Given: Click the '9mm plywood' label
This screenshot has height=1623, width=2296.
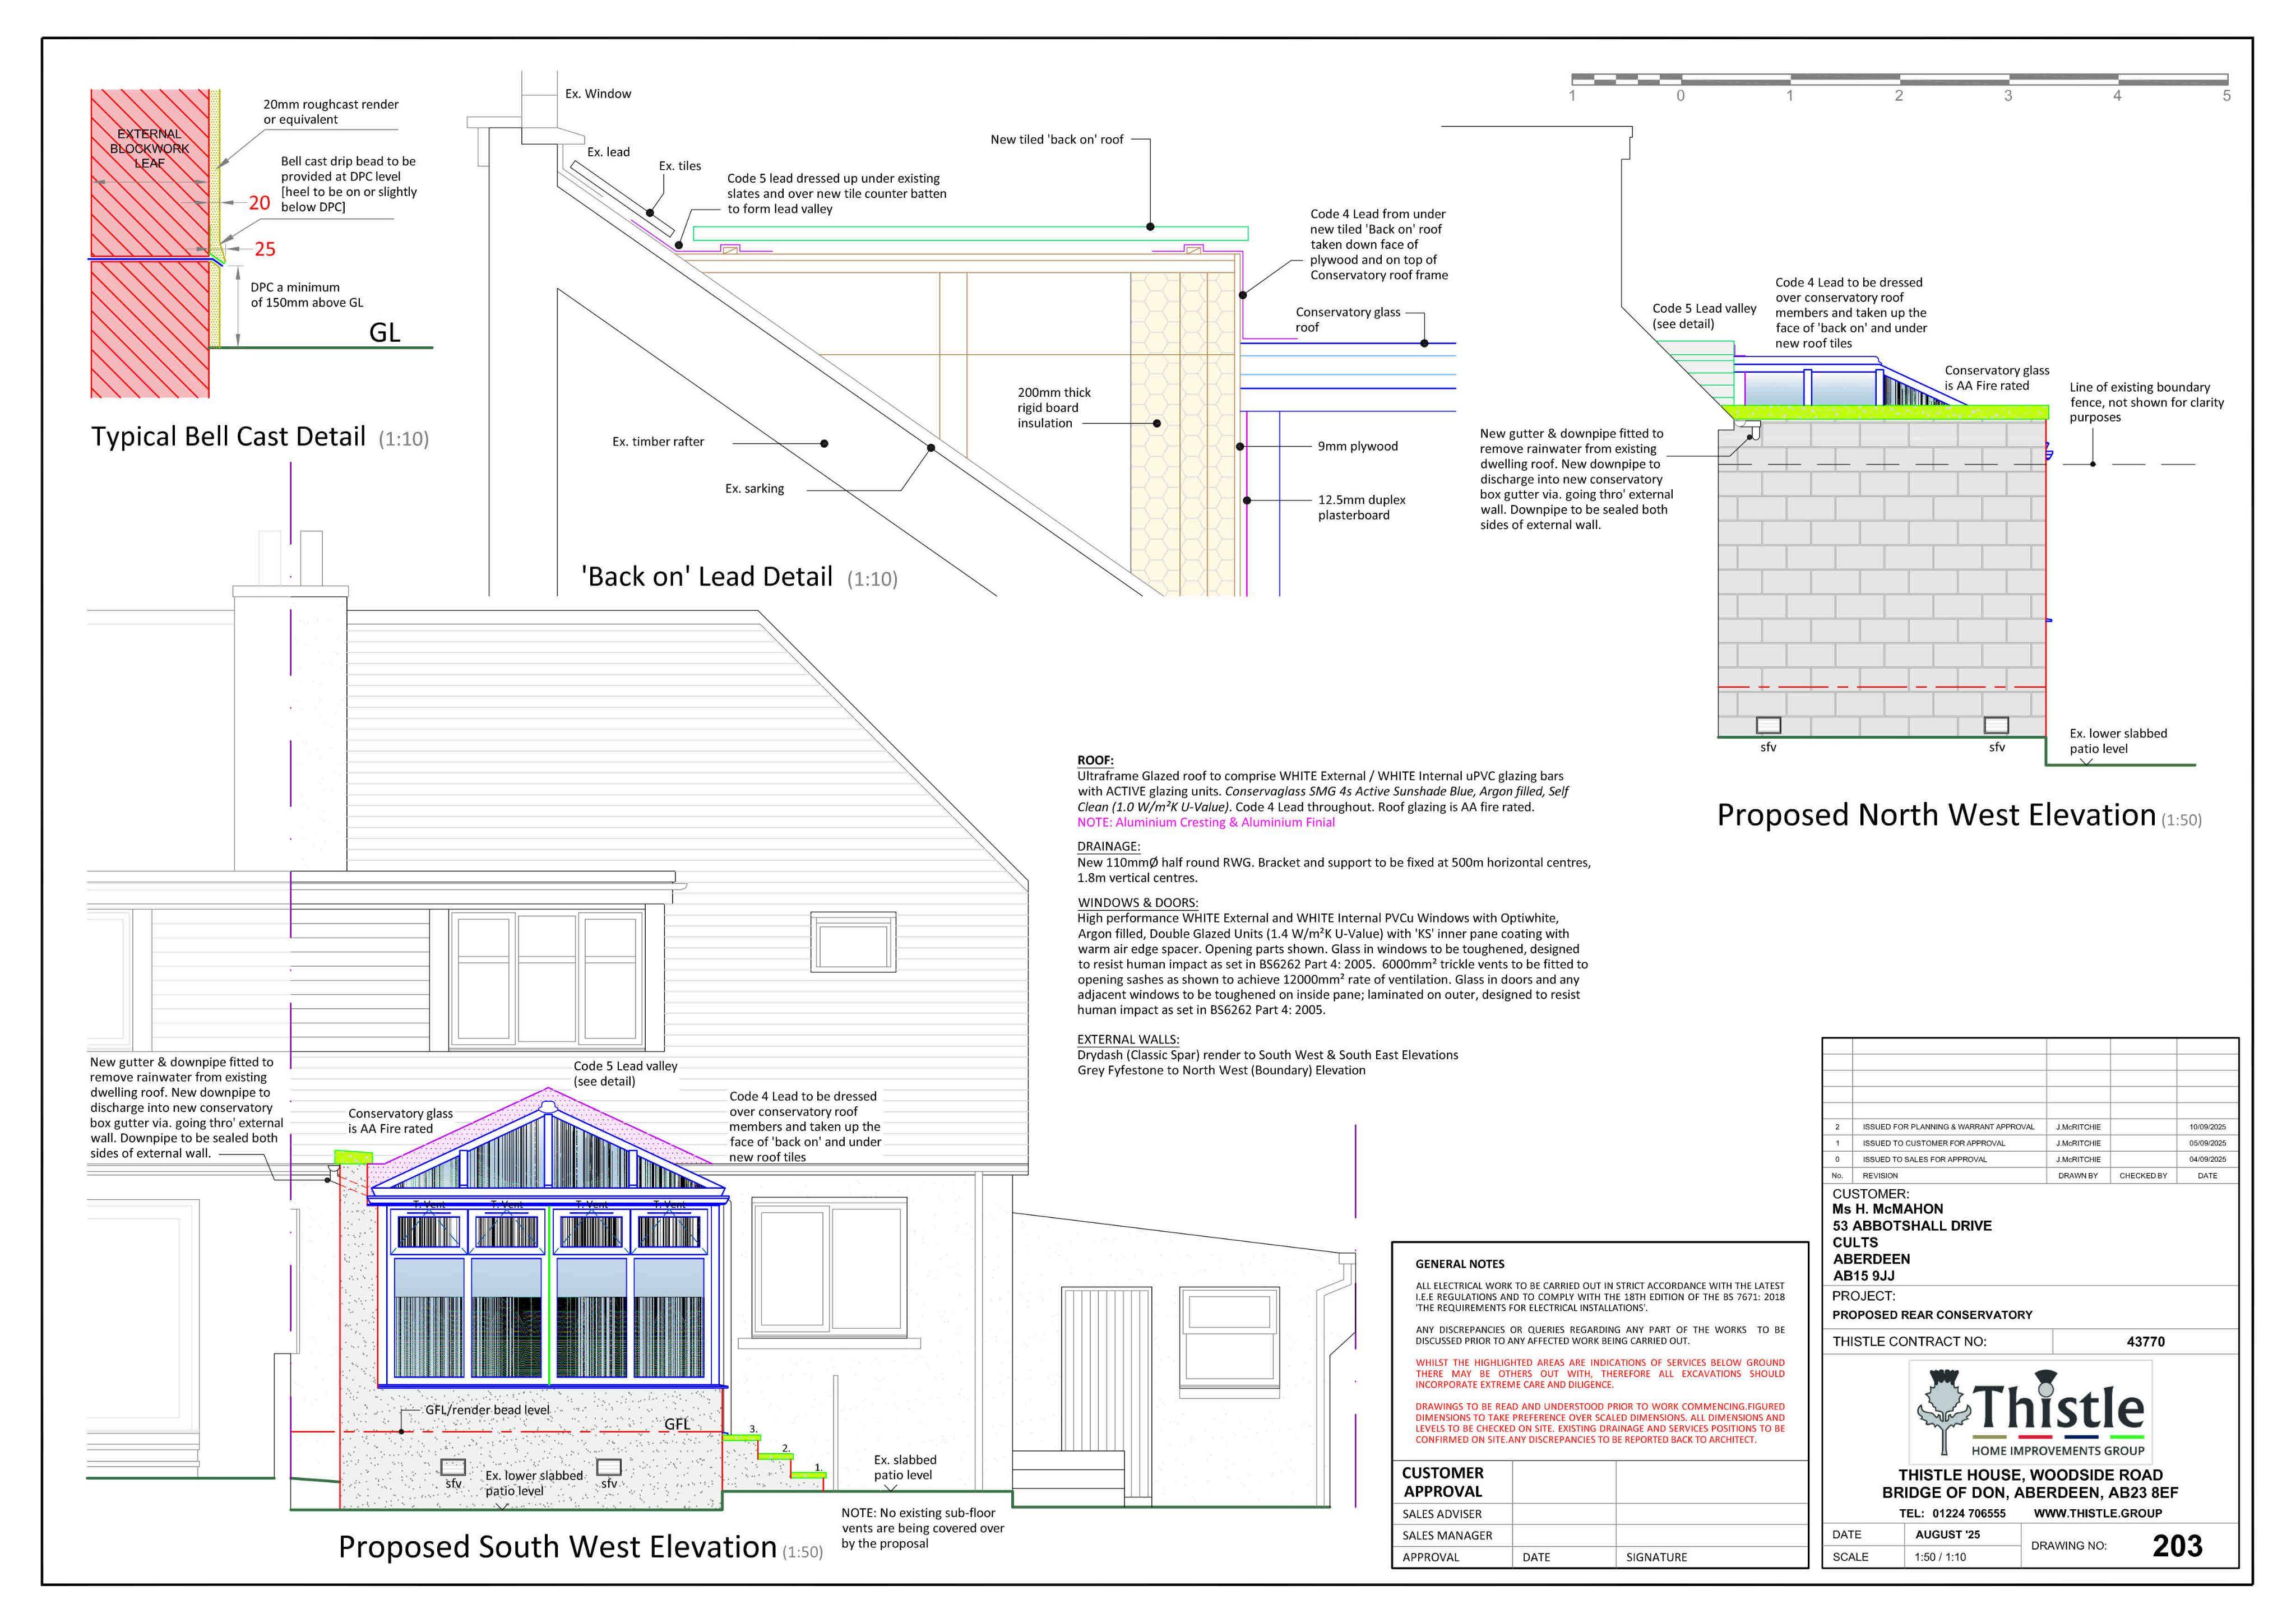Looking at the screenshot, I should (x=1357, y=446).
